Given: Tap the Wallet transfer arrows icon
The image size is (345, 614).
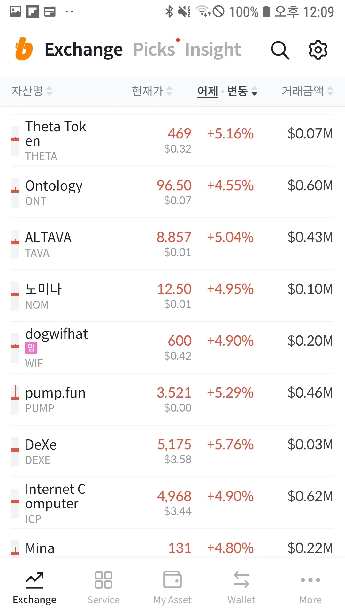Looking at the screenshot, I should point(241,580).
